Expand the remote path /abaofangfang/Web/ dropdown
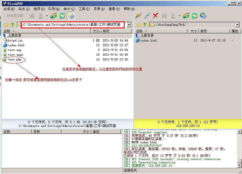 coord(237,25)
